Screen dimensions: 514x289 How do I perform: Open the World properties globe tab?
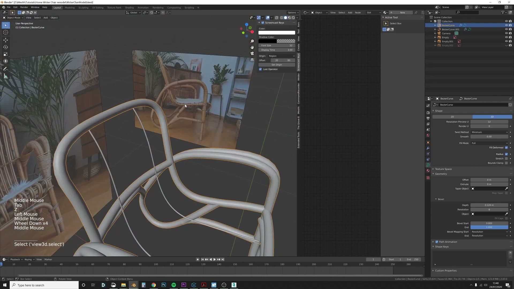(x=428, y=135)
